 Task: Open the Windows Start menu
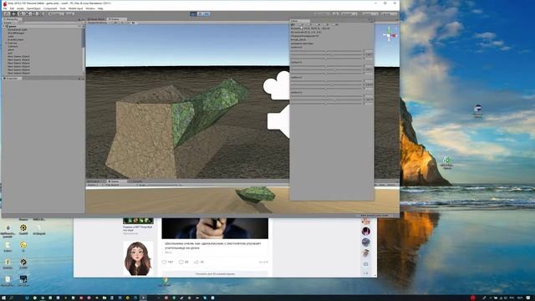[3, 298]
